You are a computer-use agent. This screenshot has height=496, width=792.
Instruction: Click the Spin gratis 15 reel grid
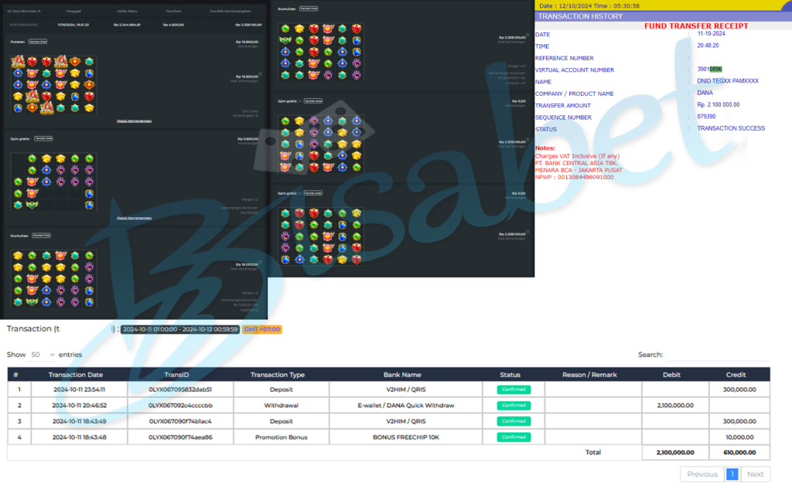pyautogui.click(x=321, y=236)
